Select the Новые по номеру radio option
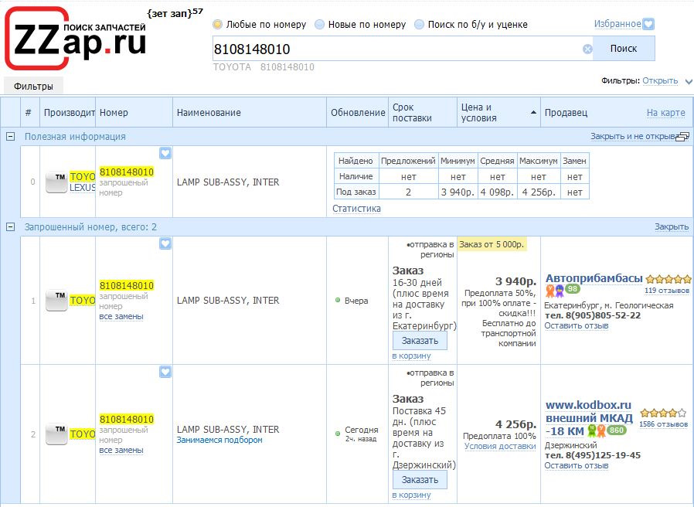 click(319, 25)
